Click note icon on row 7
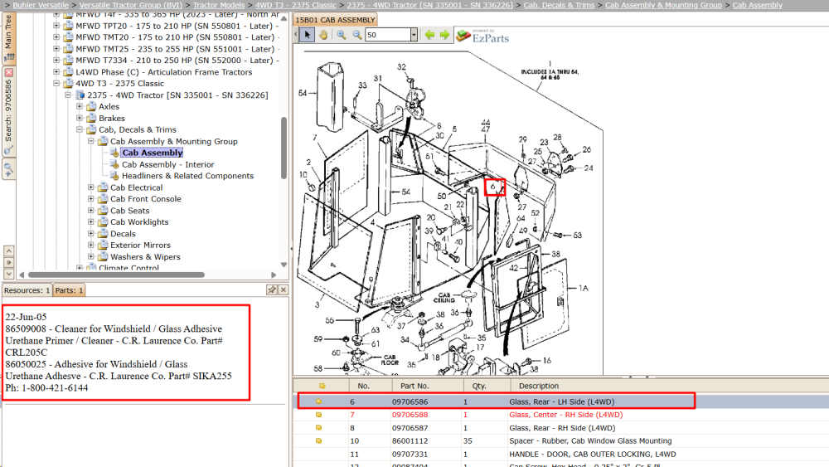The height and width of the screenshot is (467, 829). pyautogui.click(x=319, y=415)
